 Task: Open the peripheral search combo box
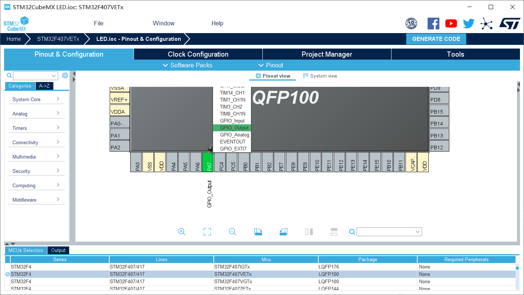(x=35, y=76)
